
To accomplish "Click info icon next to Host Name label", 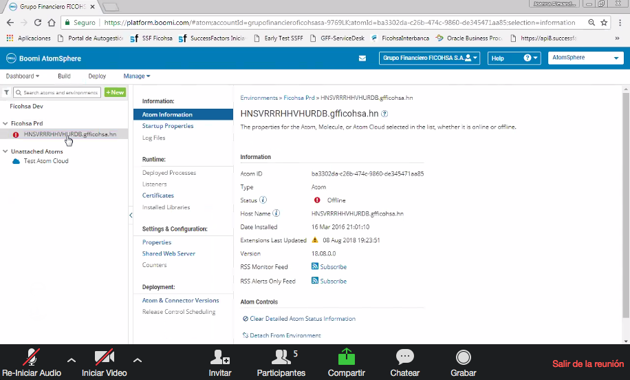I will pyautogui.click(x=276, y=213).
